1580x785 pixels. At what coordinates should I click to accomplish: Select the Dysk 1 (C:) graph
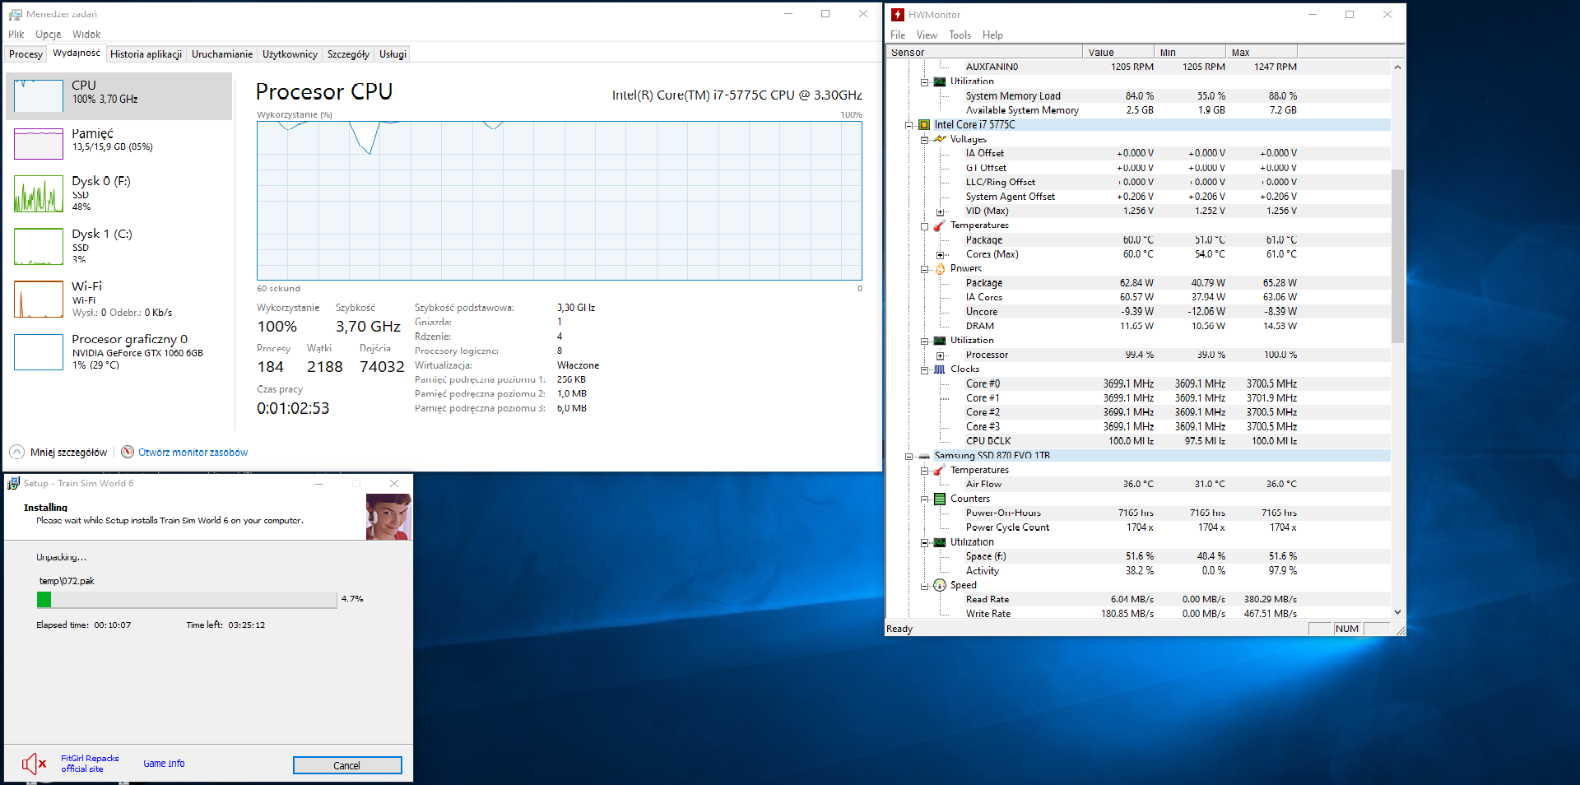(x=39, y=247)
